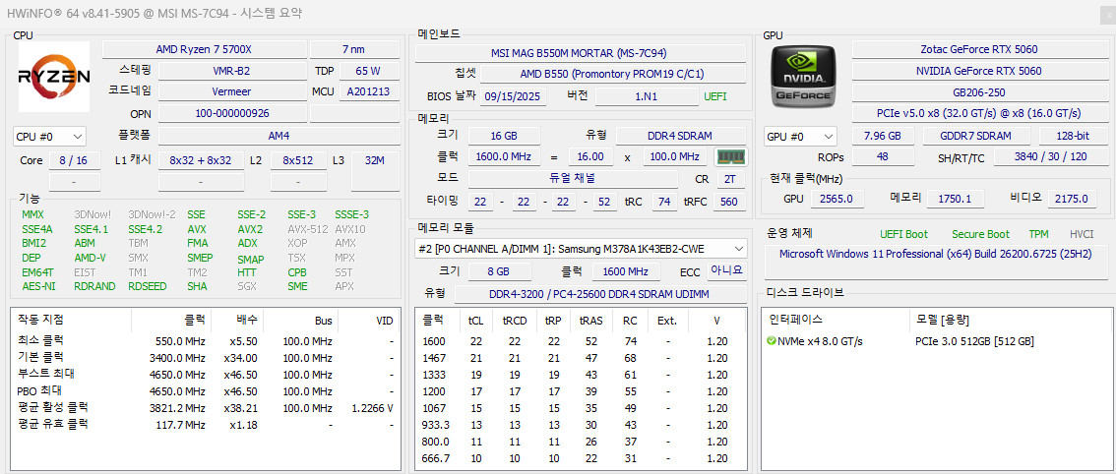Click the Vermeer codename field

[x=231, y=91]
